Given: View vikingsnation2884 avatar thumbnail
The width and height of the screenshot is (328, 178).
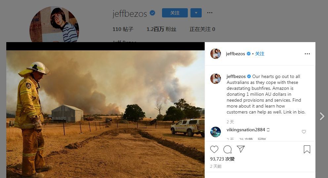Looking at the screenshot, I should (216, 132).
